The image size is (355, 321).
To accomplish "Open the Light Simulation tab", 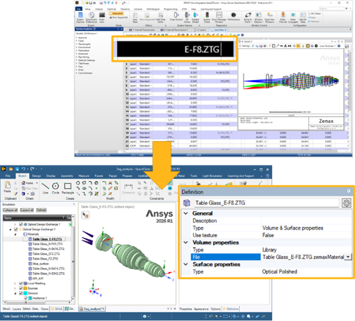I will [212, 176].
